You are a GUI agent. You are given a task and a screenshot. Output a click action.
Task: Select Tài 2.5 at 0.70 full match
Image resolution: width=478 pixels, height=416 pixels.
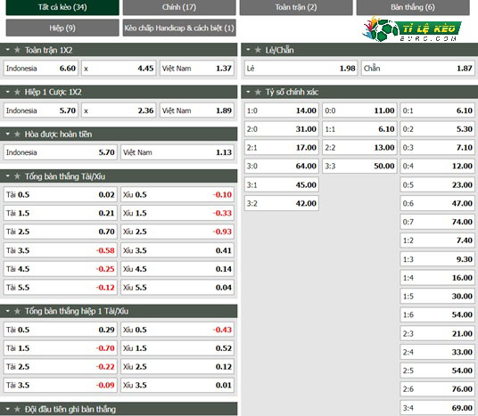(x=61, y=232)
